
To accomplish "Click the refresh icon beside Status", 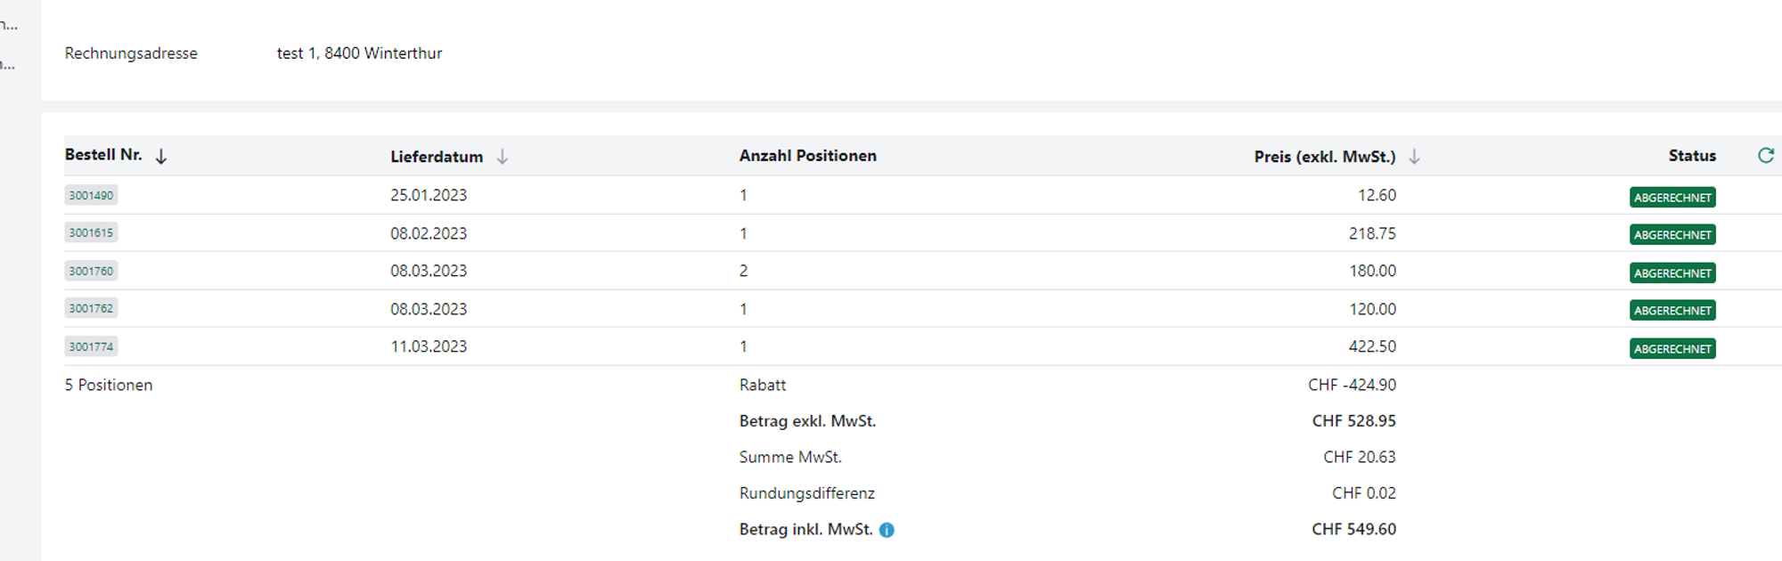I will coord(1765,156).
